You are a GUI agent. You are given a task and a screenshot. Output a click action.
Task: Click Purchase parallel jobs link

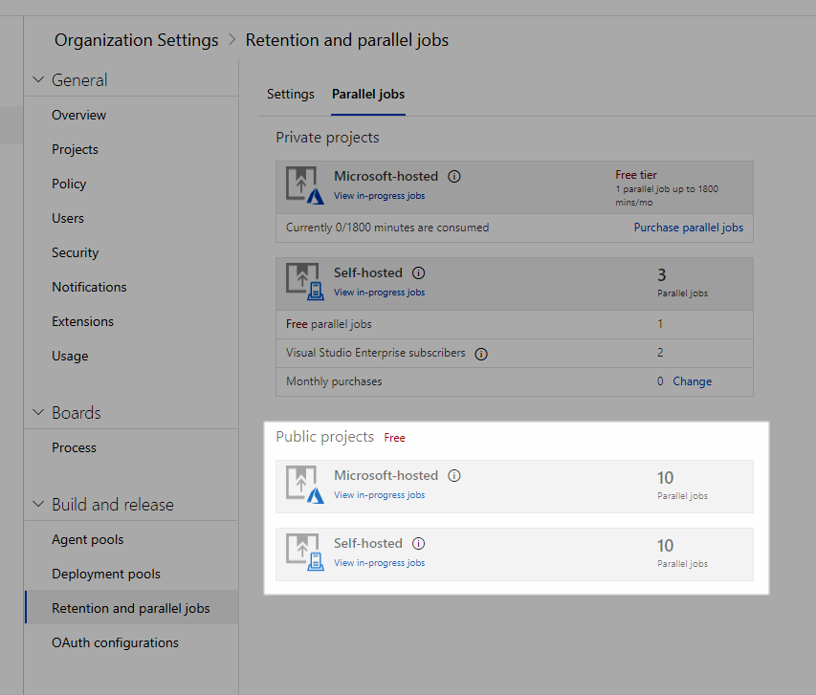(x=688, y=228)
